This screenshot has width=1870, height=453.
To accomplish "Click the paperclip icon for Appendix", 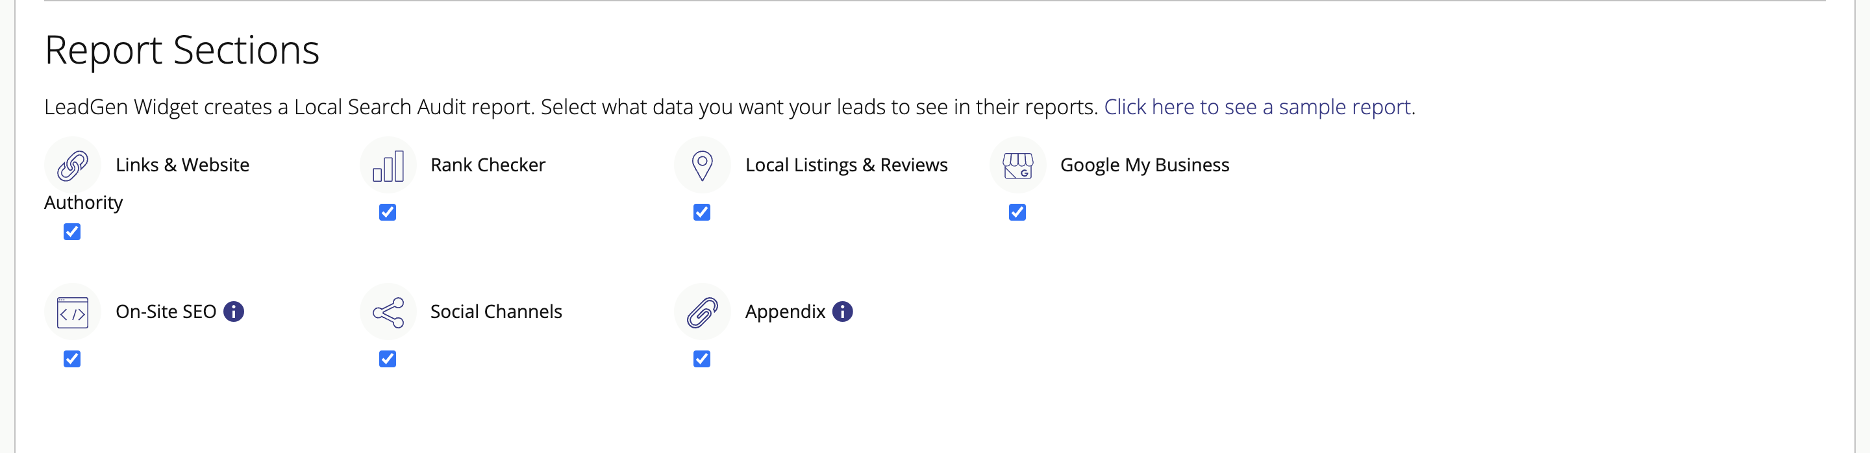I will tap(701, 311).
